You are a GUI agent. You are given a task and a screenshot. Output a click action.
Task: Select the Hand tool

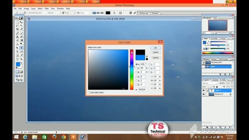pyautogui.click(x=17, y=59)
